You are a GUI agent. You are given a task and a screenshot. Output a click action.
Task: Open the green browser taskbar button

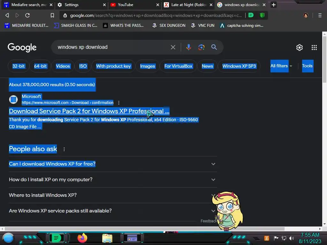tap(56, 238)
